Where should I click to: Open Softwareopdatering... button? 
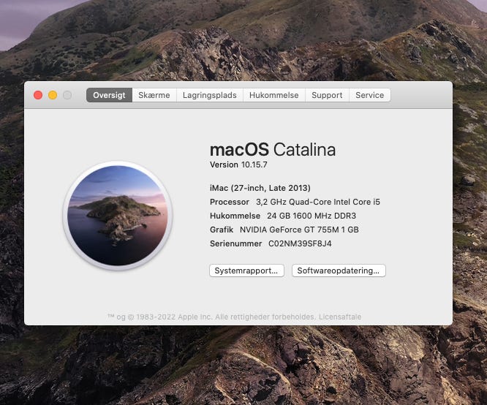tap(339, 270)
